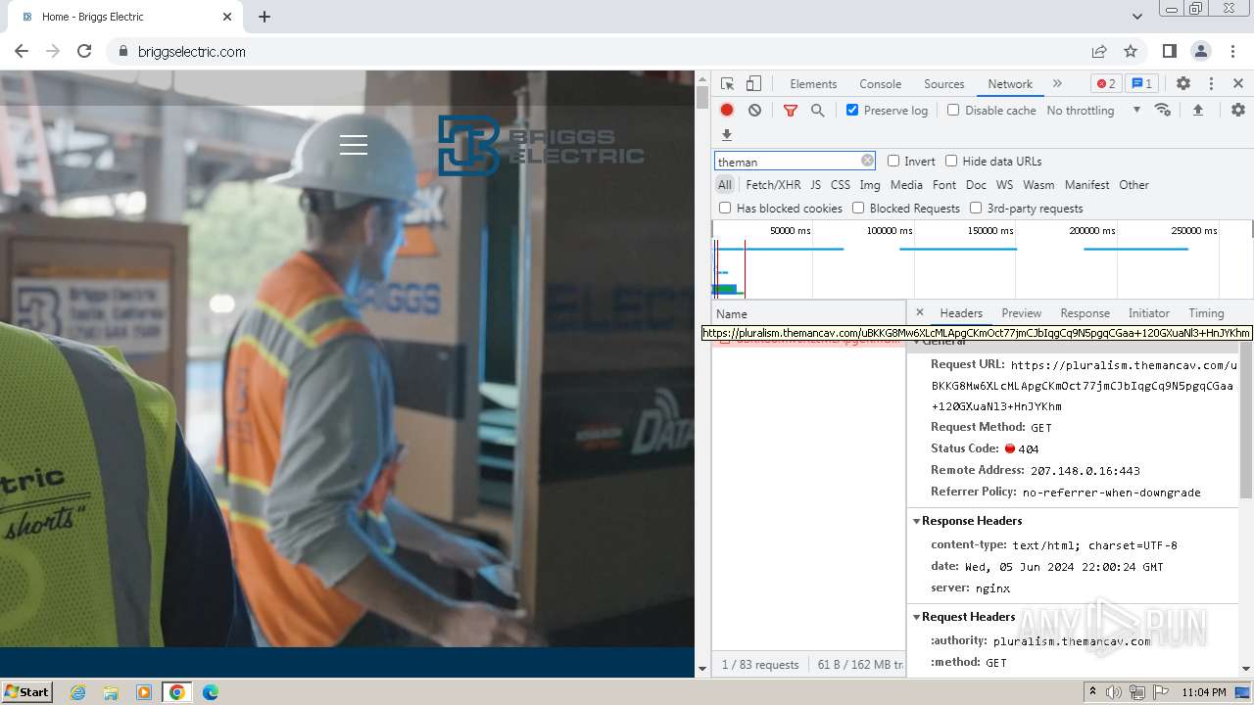The width and height of the screenshot is (1254, 705).
Task: Open network search with the magnifier icon
Action: [x=818, y=111]
